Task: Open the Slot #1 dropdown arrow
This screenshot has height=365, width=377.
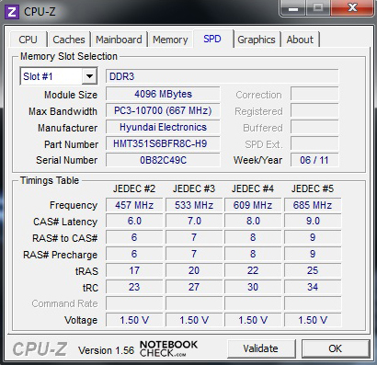Action: (89, 76)
